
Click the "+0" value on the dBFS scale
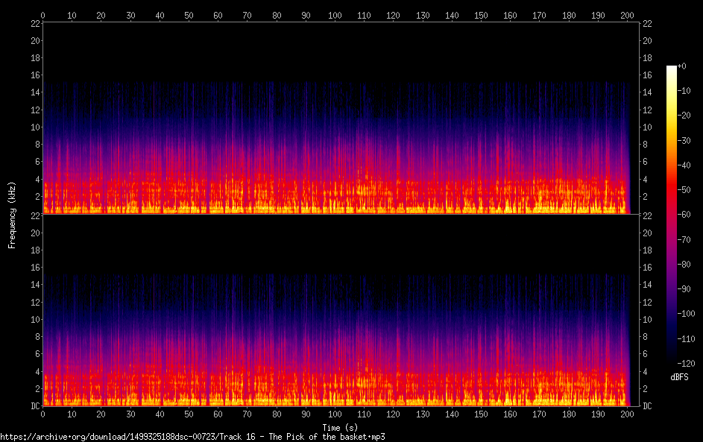pyautogui.click(x=681, y=66)
